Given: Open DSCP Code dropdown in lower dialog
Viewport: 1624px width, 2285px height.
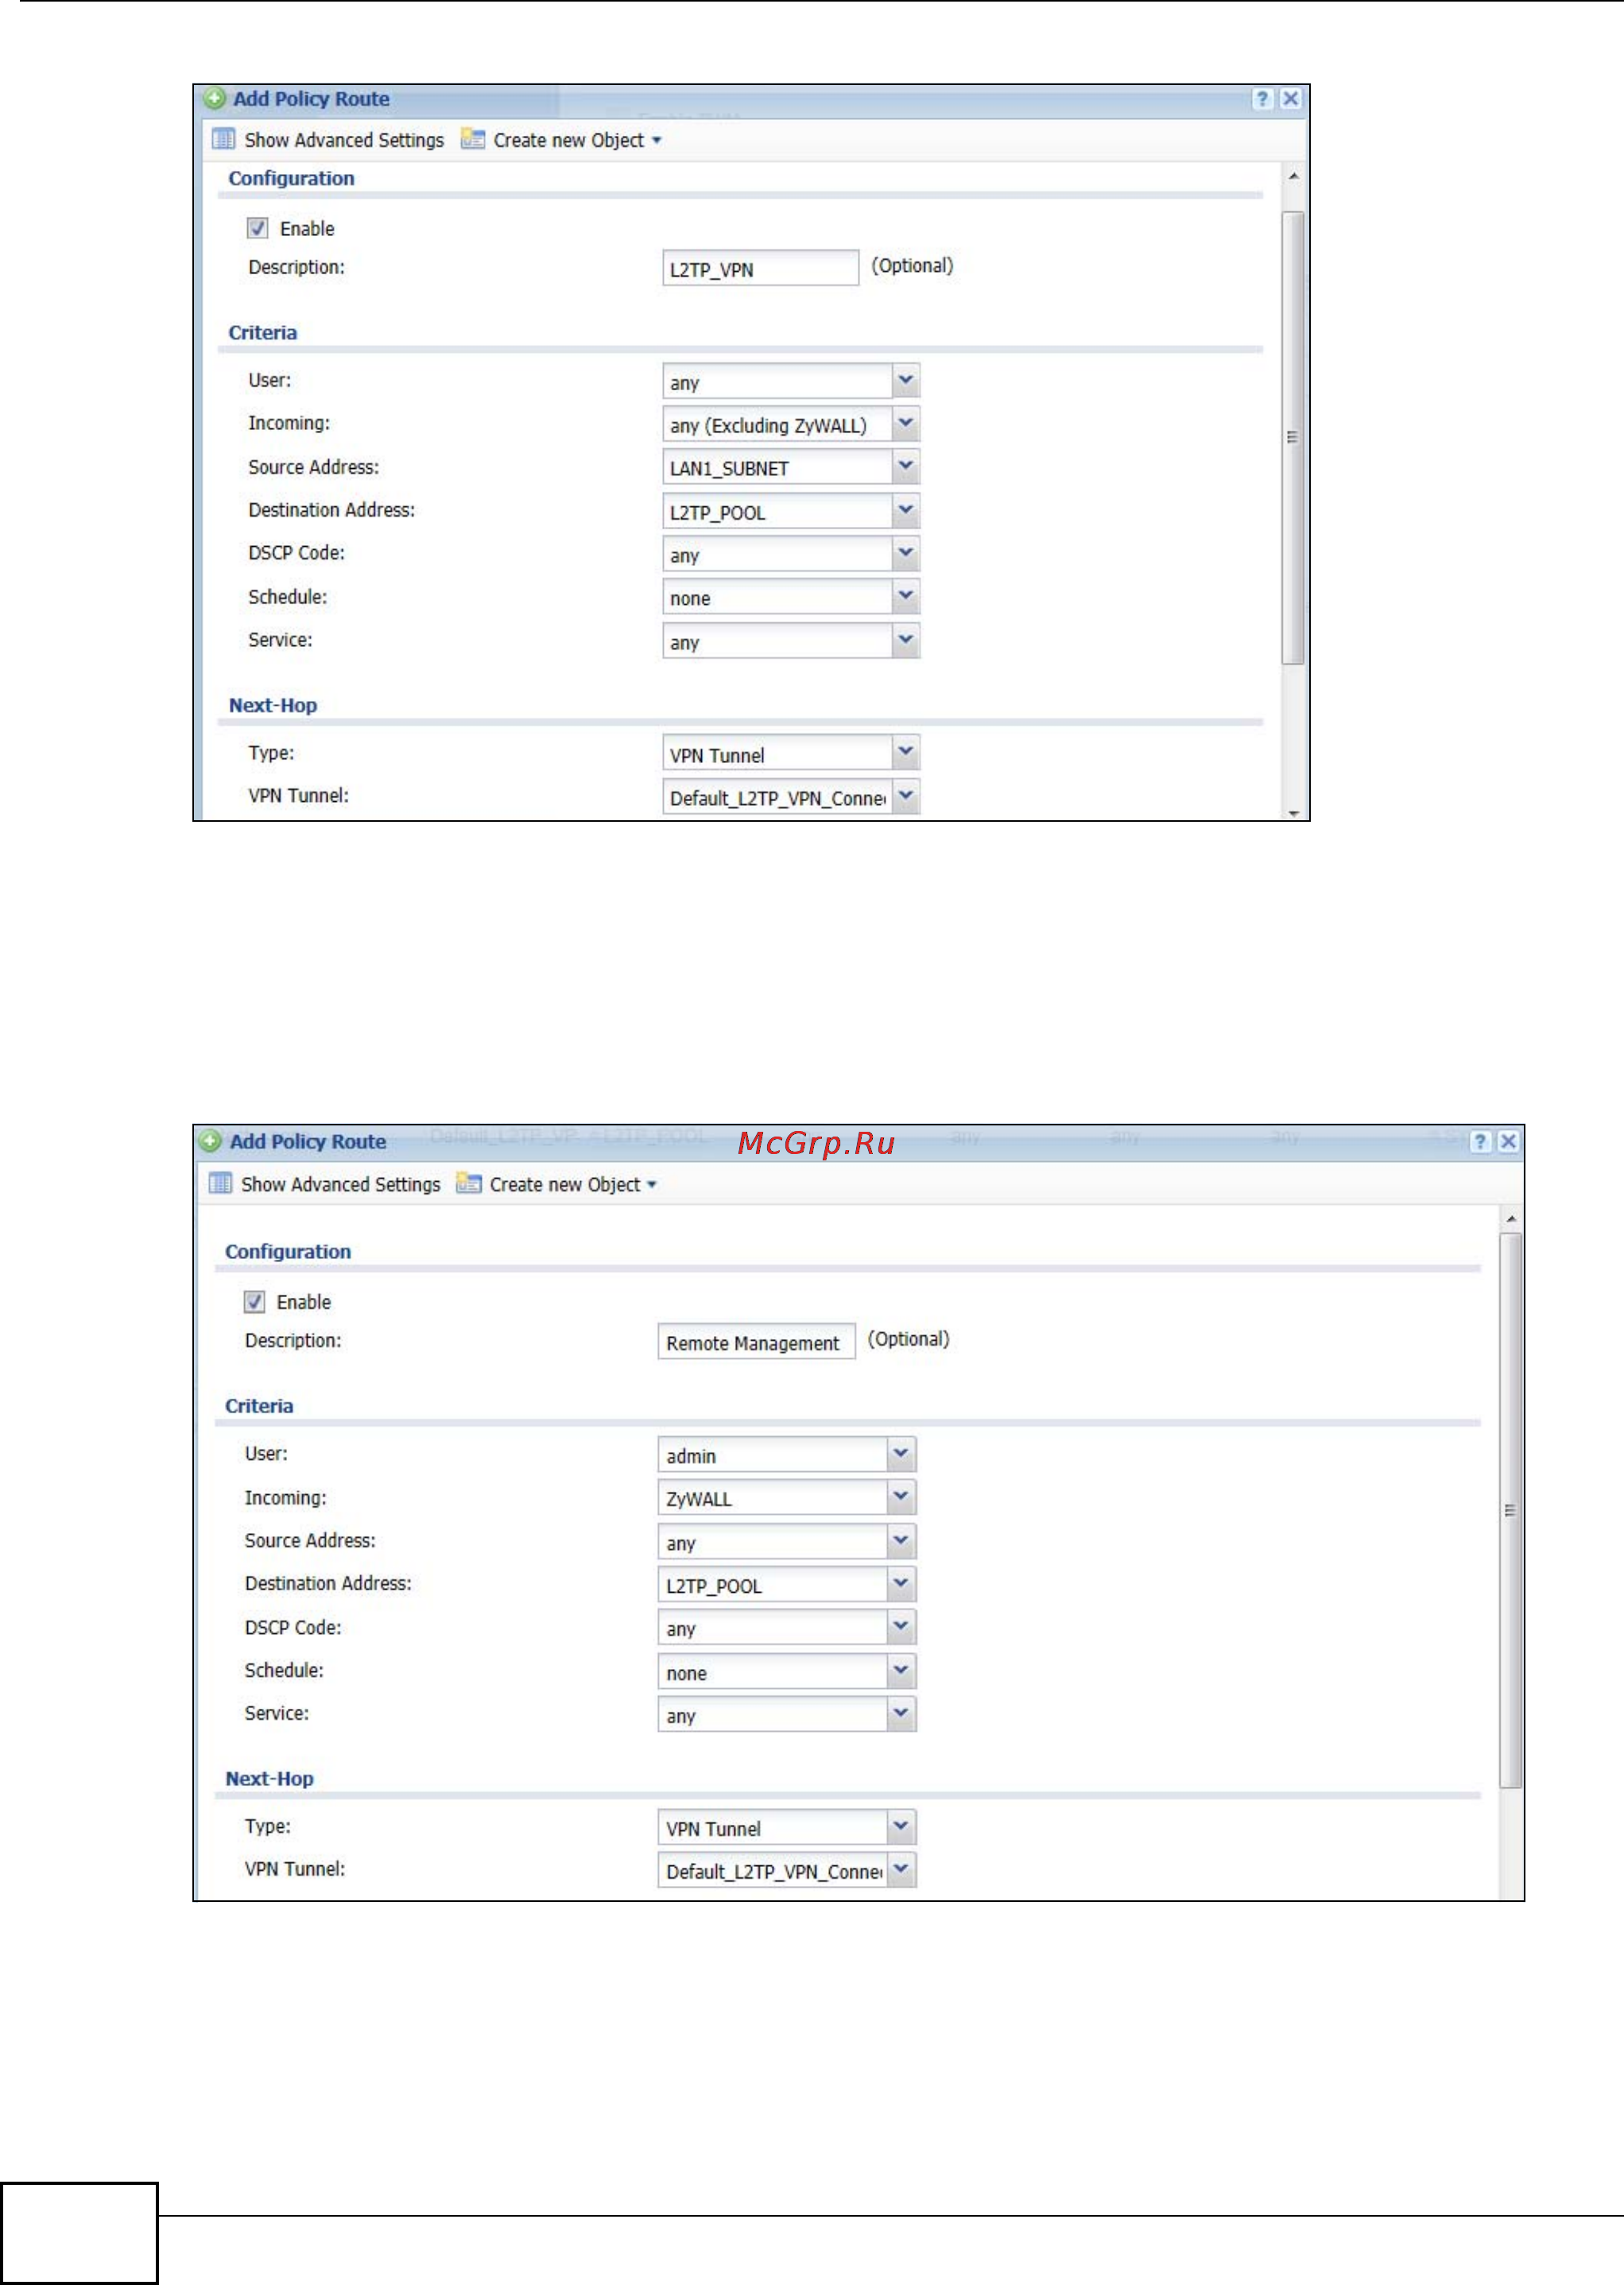Looking at the screenshot, I should tap(901, 1627).
